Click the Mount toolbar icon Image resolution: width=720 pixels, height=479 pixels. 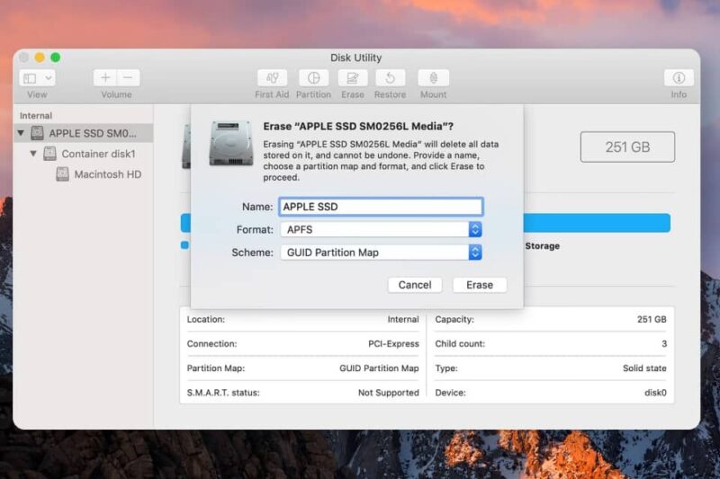pyautogui.click(x=433, y=78)
